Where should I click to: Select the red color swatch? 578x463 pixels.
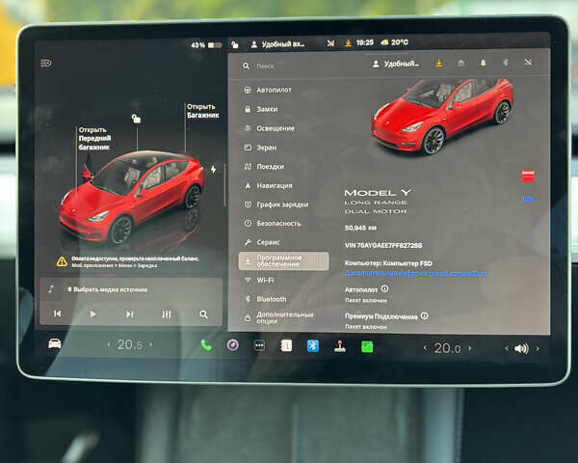[x=528, y=176]
